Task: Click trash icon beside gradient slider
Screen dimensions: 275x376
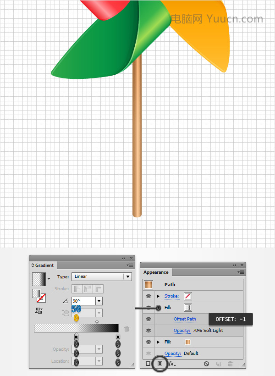Action: click(127, 329)
